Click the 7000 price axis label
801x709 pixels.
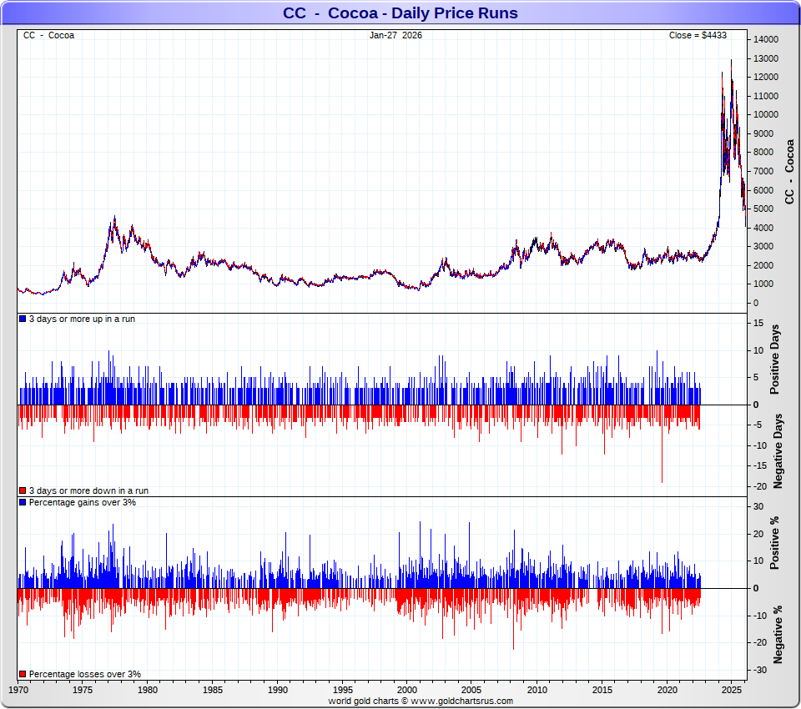click(x=763, y=171)
